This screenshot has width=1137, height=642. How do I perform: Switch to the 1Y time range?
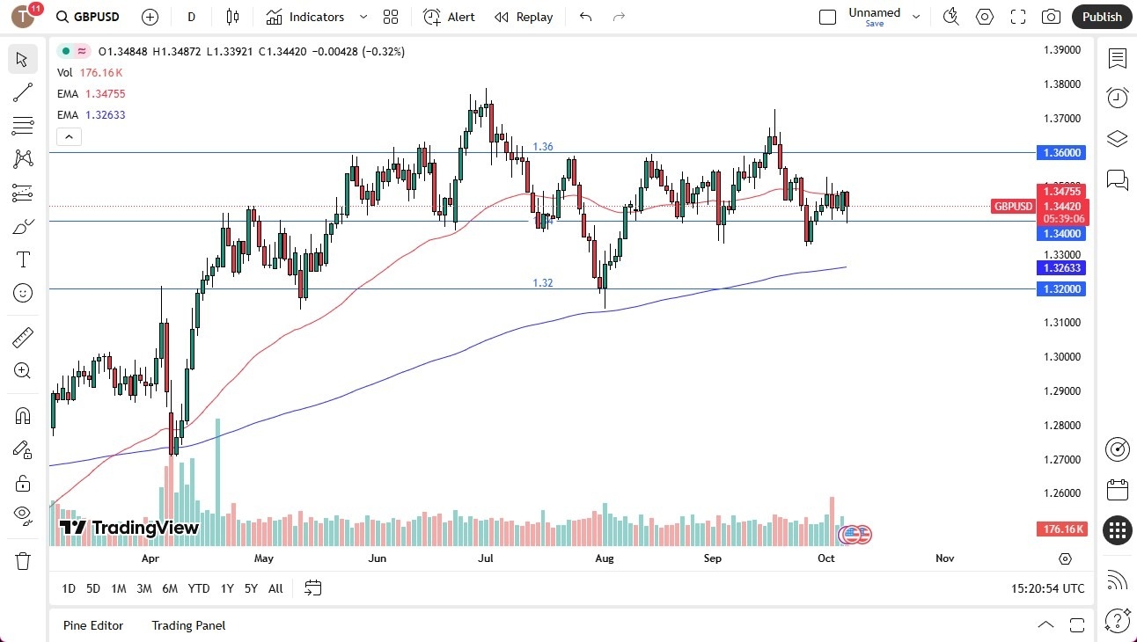[x=227, y=588]
